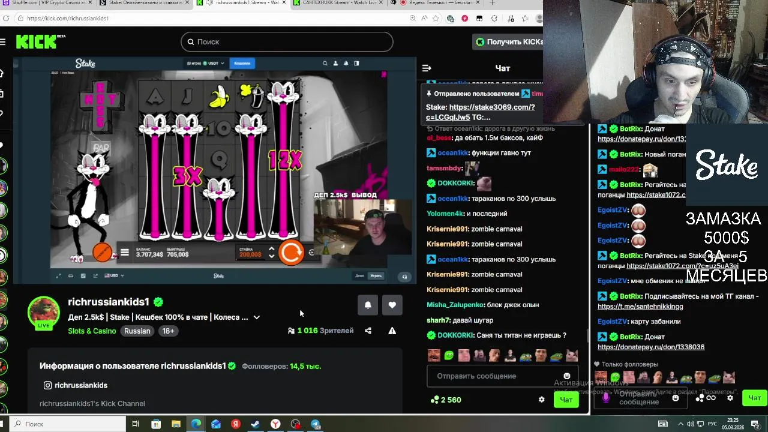View the 2 560 channel points balance

[446, 400]
